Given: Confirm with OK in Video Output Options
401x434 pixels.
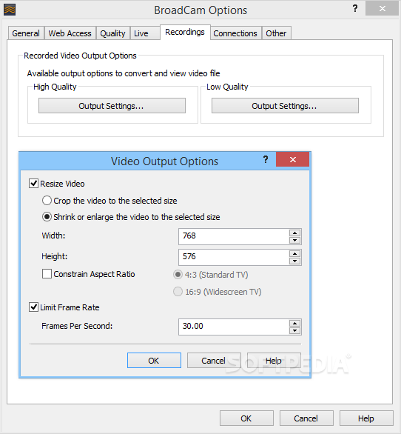Looking at the screenshot, I should pos(154,361).
